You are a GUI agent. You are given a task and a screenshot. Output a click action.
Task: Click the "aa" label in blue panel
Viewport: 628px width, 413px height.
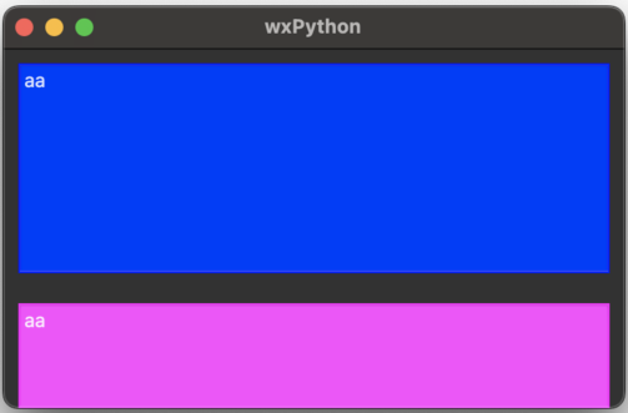(35, 81)
